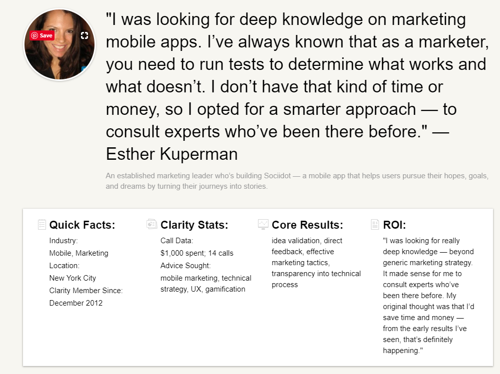Click the "December 2012" member-since date
Viewport: 500px width, 374px height.
[x=76, y=303]
